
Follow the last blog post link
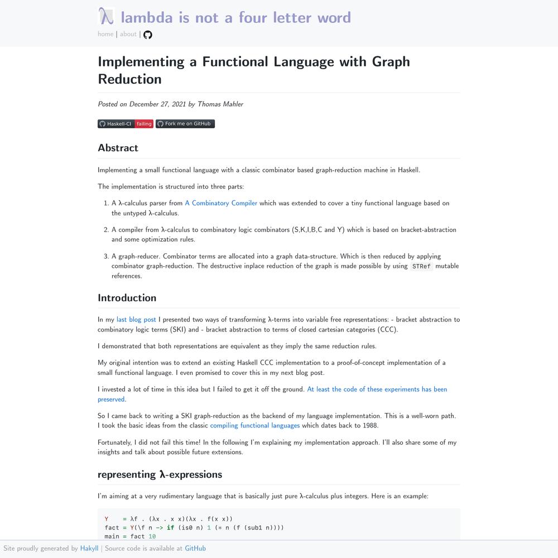pos(136,319)
